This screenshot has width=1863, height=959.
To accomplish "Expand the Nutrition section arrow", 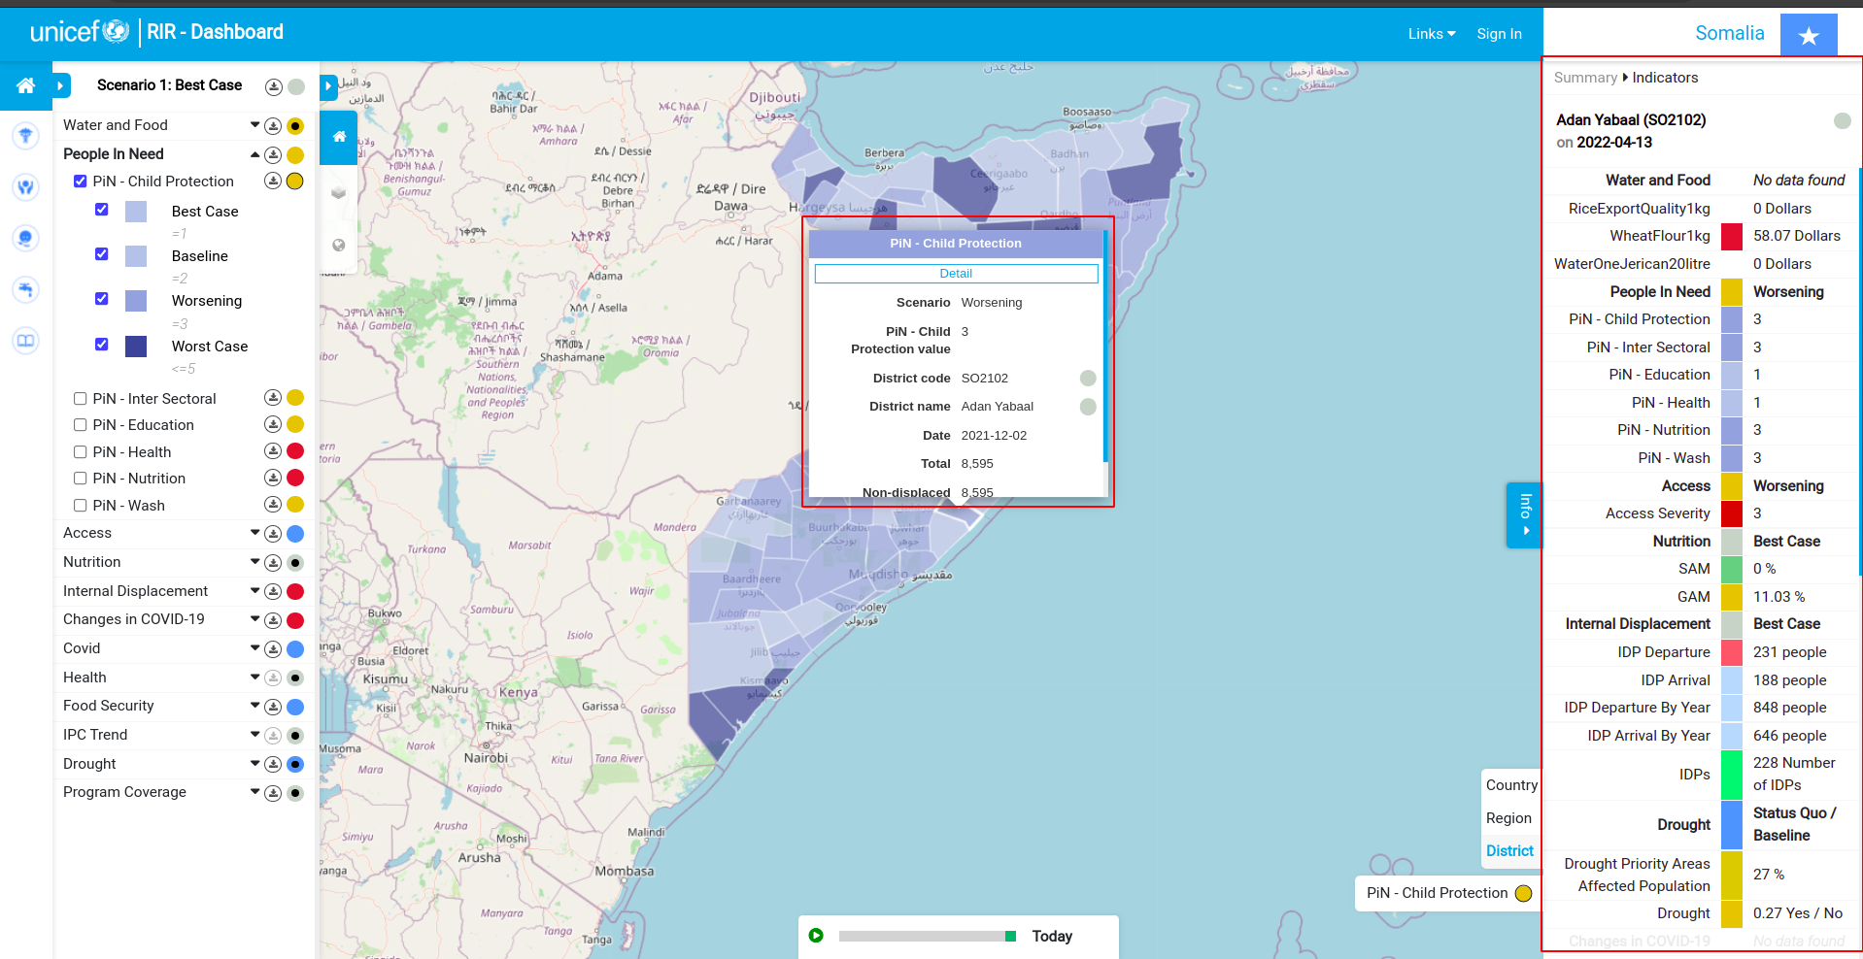I will click(x=254, y=562).
